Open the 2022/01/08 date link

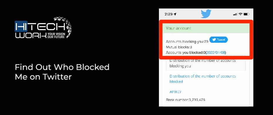coord(215,52)
